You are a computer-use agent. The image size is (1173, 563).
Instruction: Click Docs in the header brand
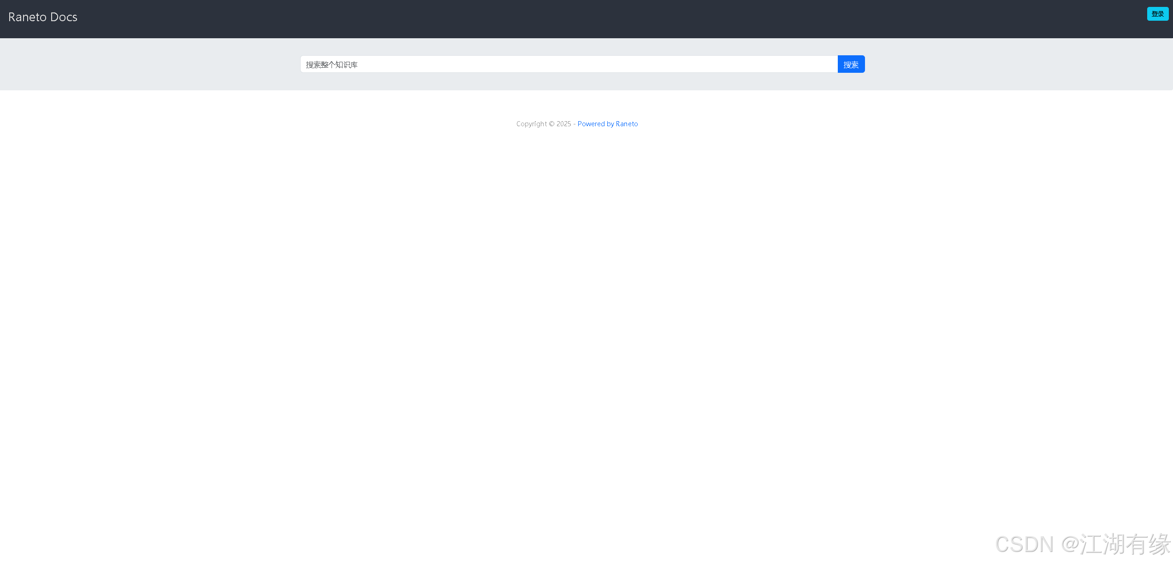[x=64, y=17]
